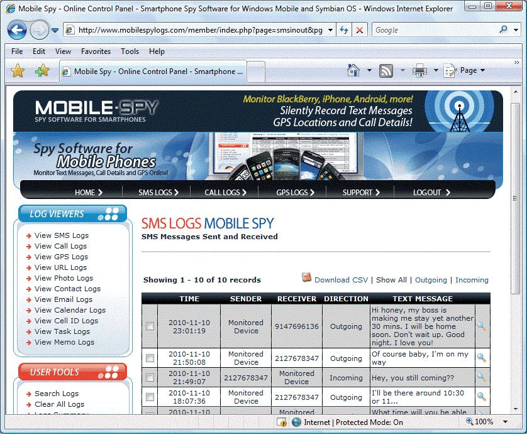This screenshot has width=527, height=435.
Task: Click the RSS feeds toolbar icon
Action: click(386, 71)
